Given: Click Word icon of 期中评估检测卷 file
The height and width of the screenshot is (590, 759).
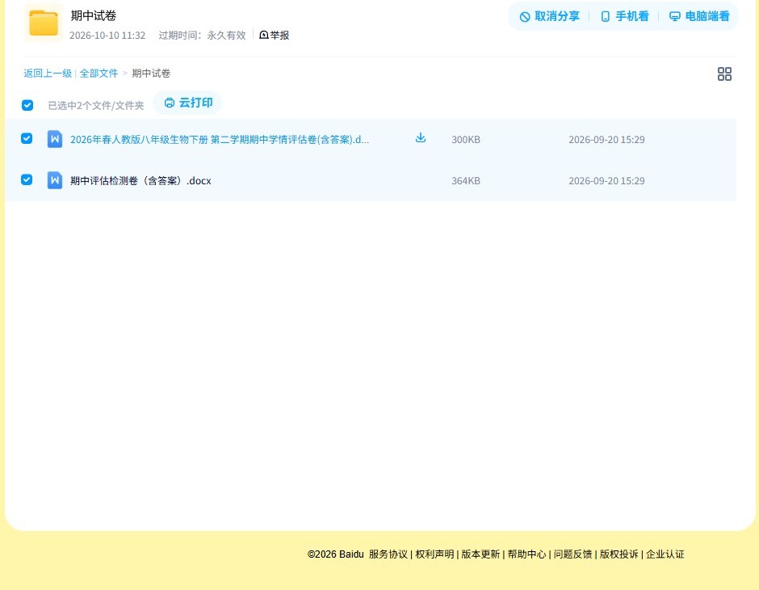Looking at the screenshot, I should coord(55,180).
